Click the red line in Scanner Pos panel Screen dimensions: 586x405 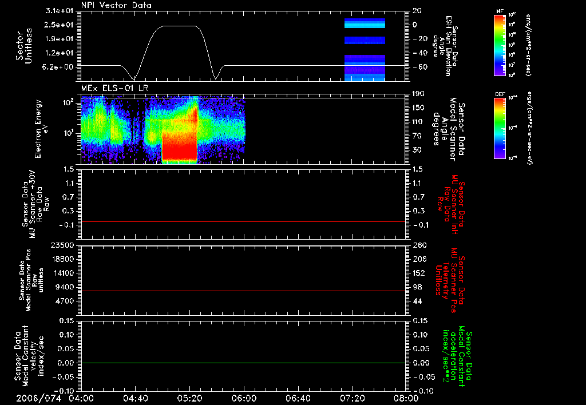(243, 291)
